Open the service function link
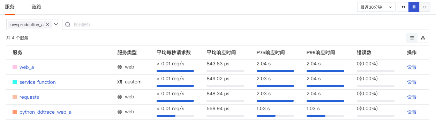This screenshot has width=436, height=130. point(38,82)
